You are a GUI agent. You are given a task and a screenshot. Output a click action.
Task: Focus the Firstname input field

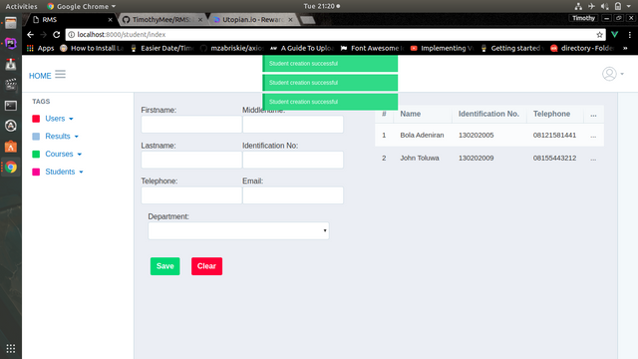point(191,124)
